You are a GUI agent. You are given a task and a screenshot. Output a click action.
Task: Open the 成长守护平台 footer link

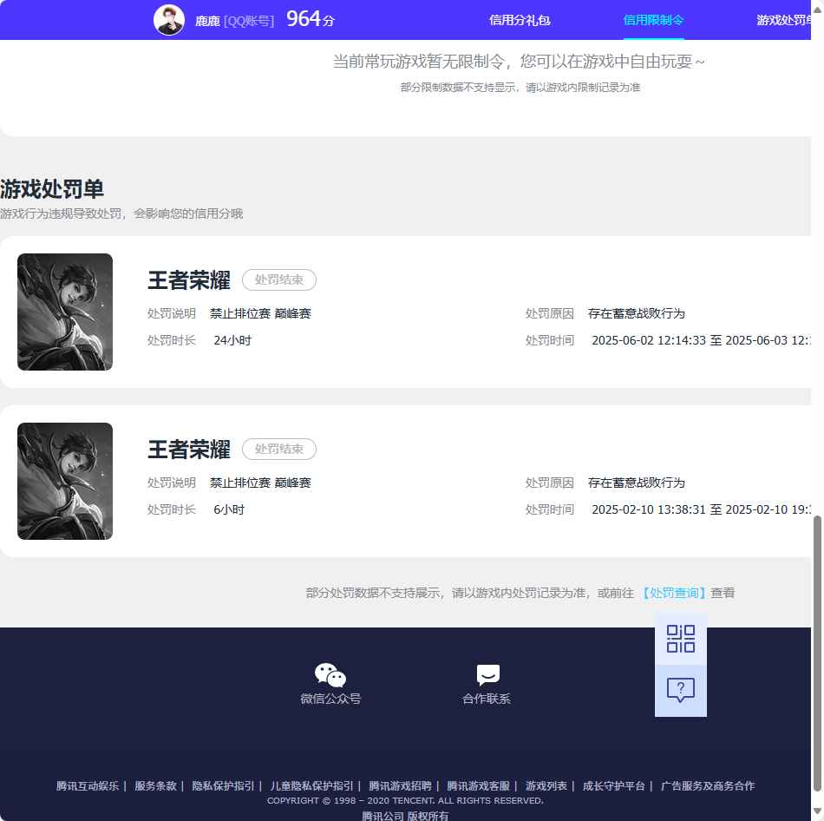click(x=614, y=785)
